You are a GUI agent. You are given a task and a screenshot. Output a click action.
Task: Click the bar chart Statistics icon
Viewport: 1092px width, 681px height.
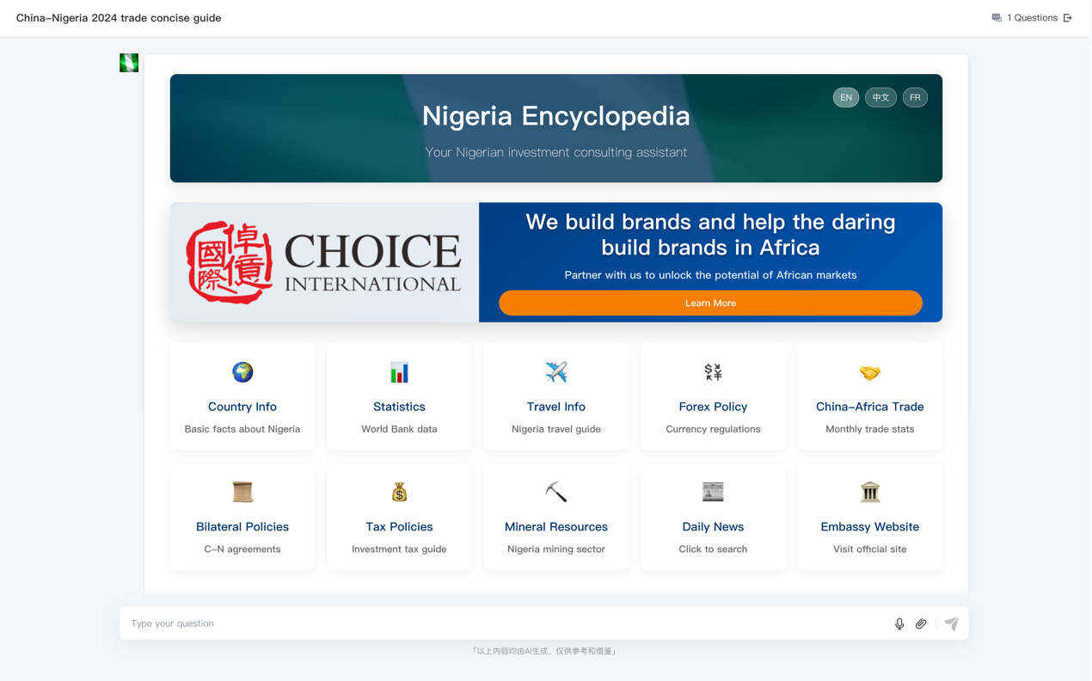(x=399, y=372)
